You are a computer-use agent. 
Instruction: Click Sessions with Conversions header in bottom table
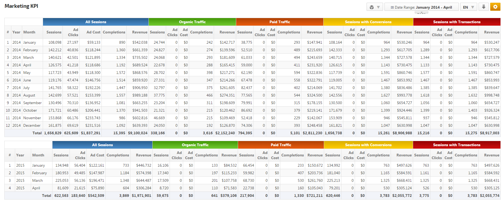[x=368, y=145]
